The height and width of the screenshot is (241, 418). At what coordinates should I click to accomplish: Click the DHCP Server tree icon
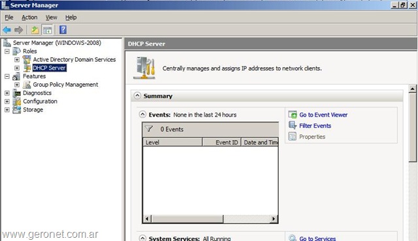tap(27, 68)
